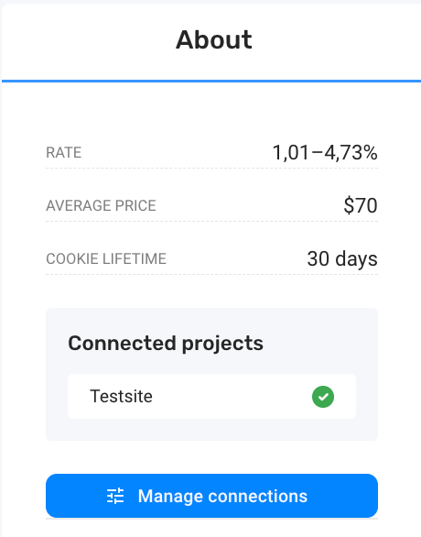
Task: Click the blue underline below About
Action: click(211, 82)
